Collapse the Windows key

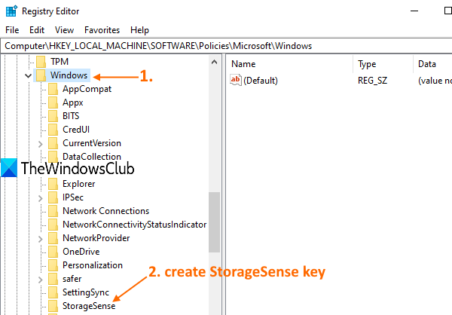(28, 75)
